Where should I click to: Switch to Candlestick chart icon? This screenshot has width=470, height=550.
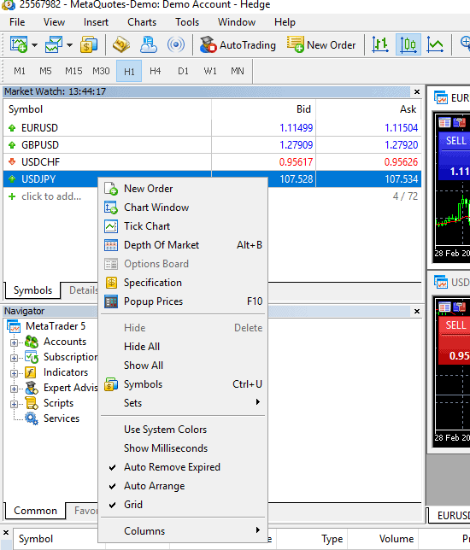coord(408,44)
